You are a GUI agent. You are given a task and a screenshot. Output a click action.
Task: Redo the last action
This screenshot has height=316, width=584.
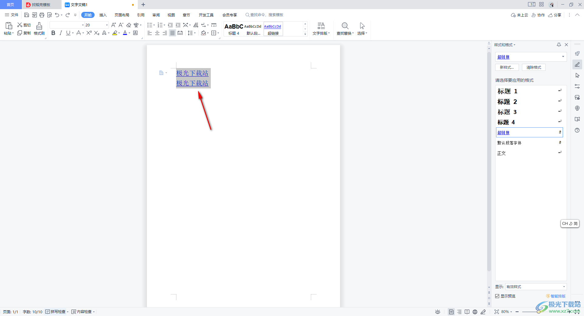68,15
